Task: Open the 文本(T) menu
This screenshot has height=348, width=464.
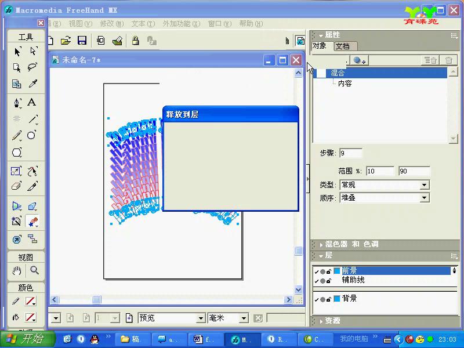Action: [x=143, y=24]
